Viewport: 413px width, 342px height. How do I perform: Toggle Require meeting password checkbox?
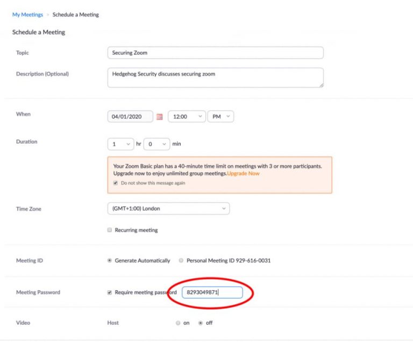pos(110,293)
